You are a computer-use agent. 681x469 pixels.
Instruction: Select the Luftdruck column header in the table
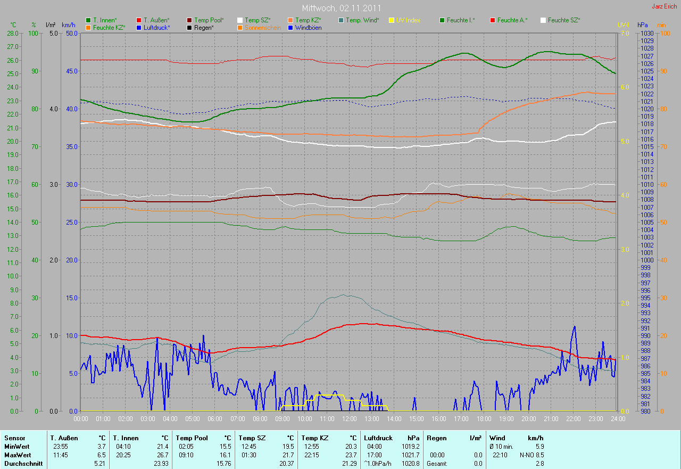[x=377, y=438]
